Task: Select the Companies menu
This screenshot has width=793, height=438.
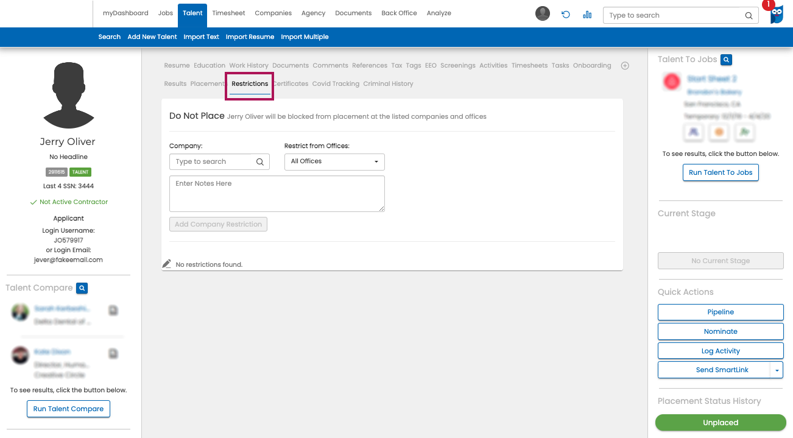Action: coord(273,13)
